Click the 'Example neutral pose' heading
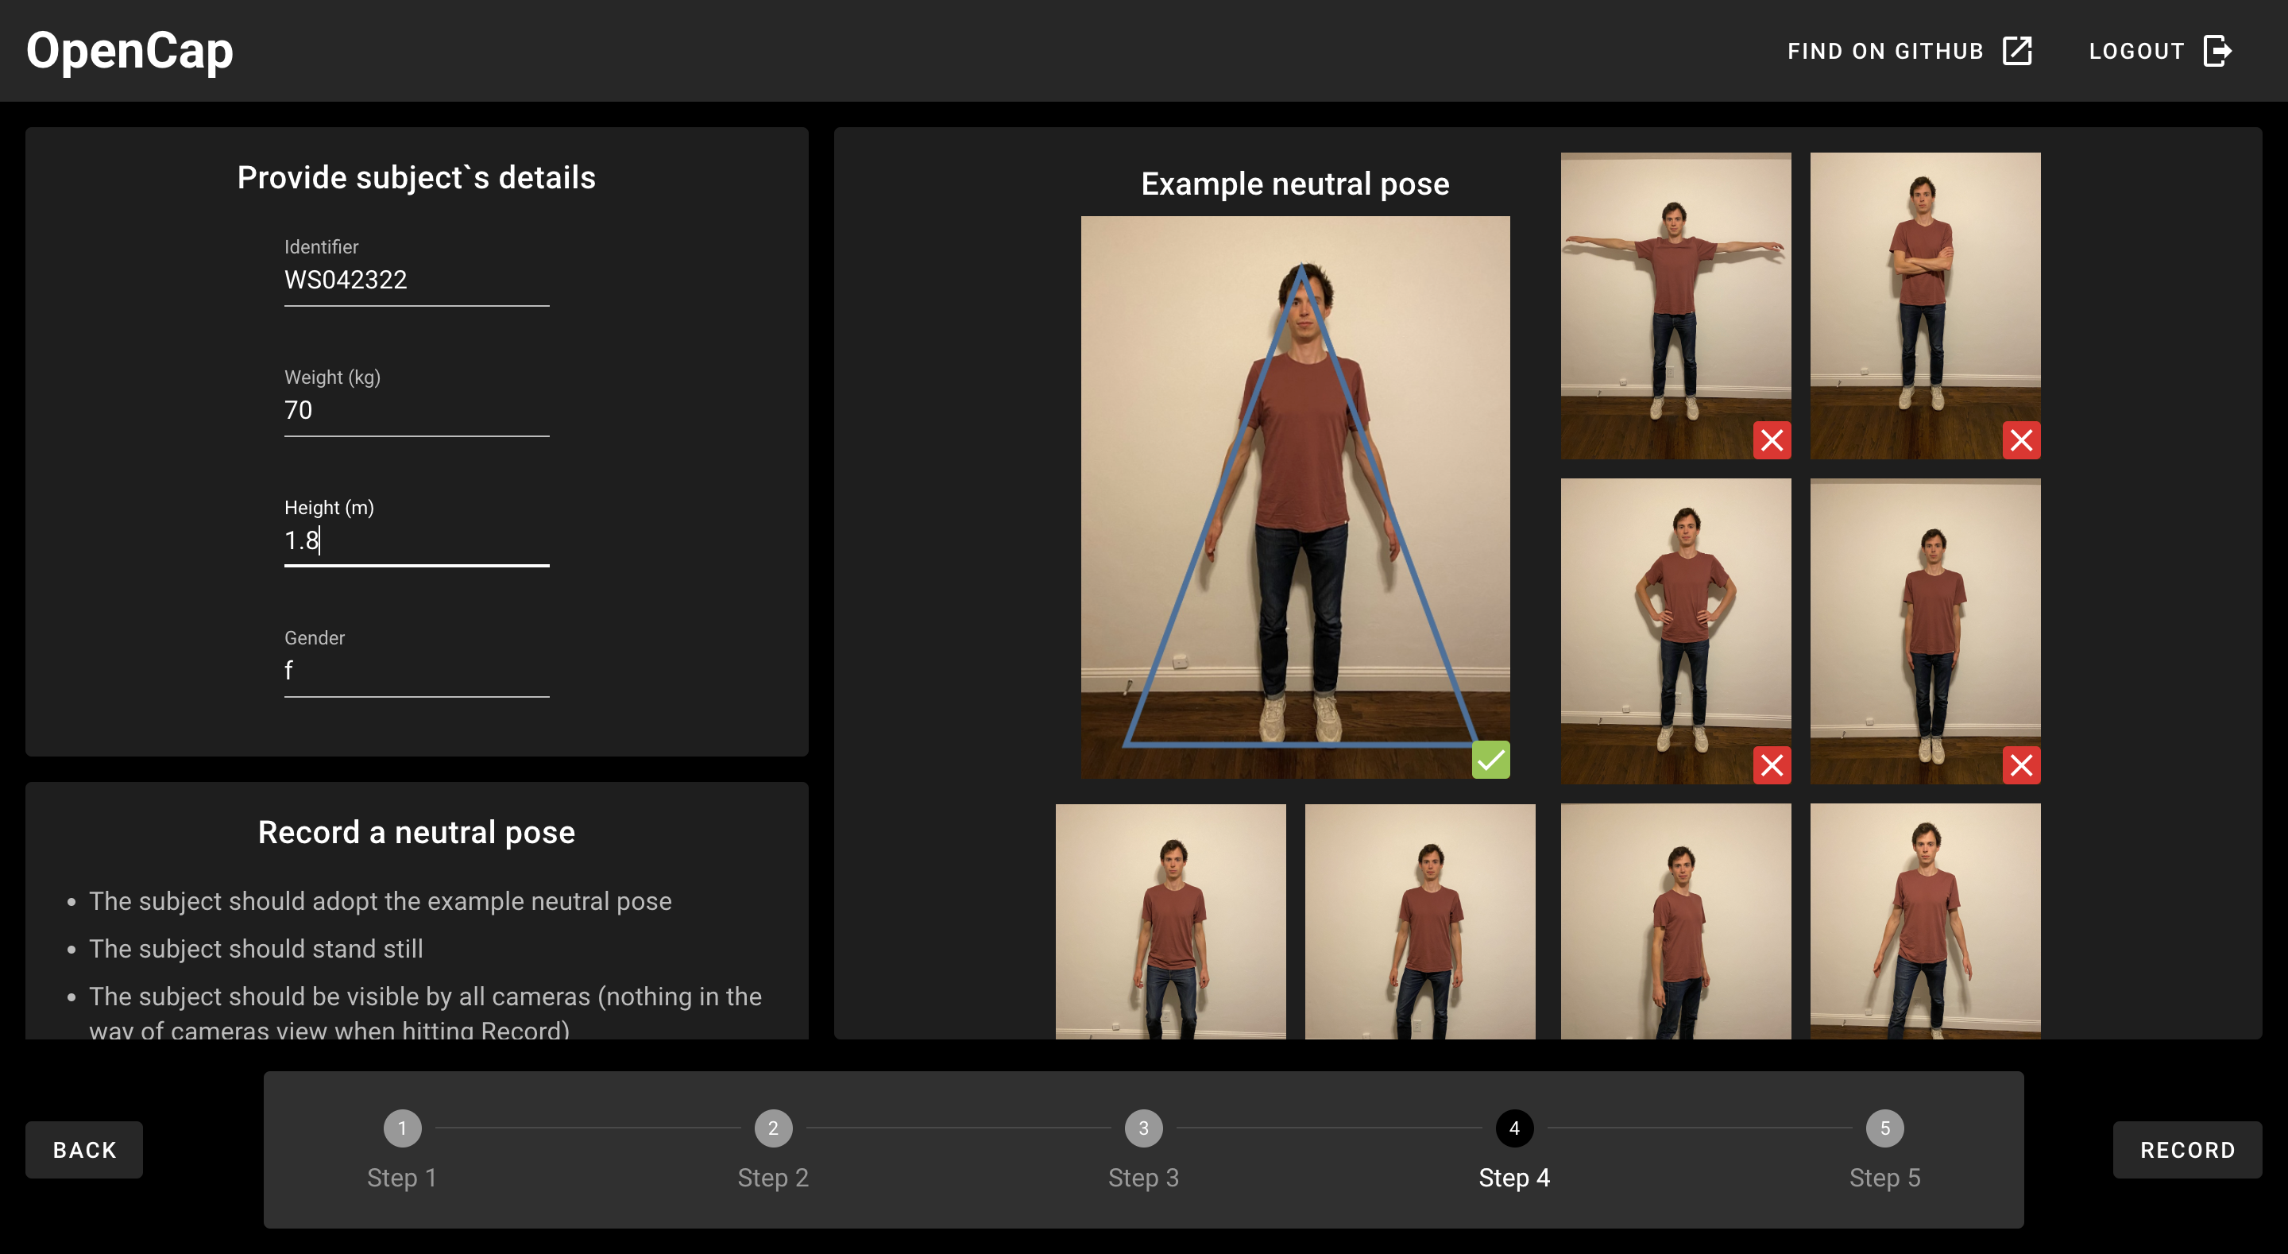This screenshot has height=1254, width=2288. [x=1295, y=183]
